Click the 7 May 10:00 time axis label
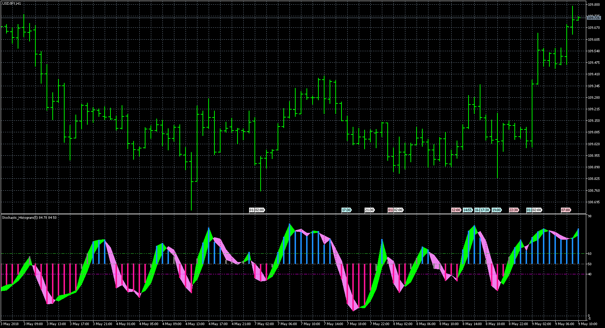 coord(310,324)
